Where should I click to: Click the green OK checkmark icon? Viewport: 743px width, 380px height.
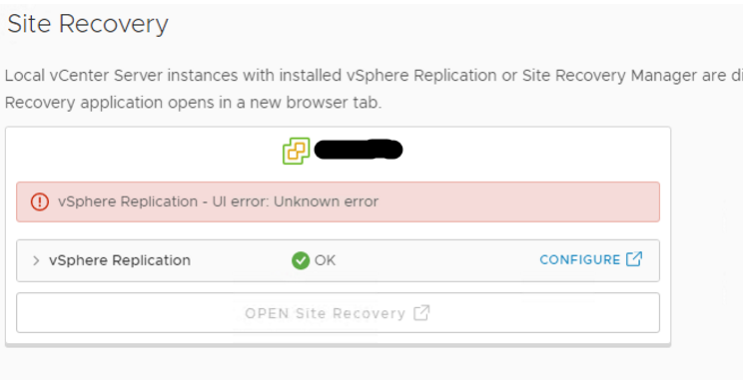tap(301, 260)
